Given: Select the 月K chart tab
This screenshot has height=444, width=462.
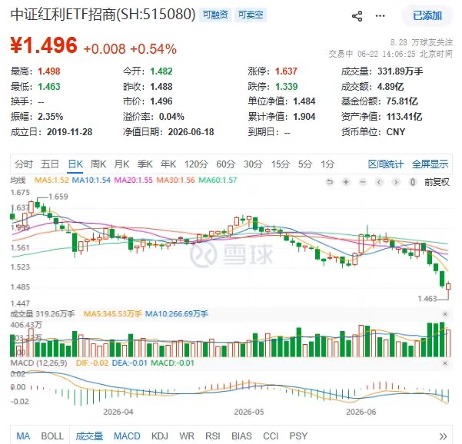Looking at the screenshot, I should coord(121,164).
